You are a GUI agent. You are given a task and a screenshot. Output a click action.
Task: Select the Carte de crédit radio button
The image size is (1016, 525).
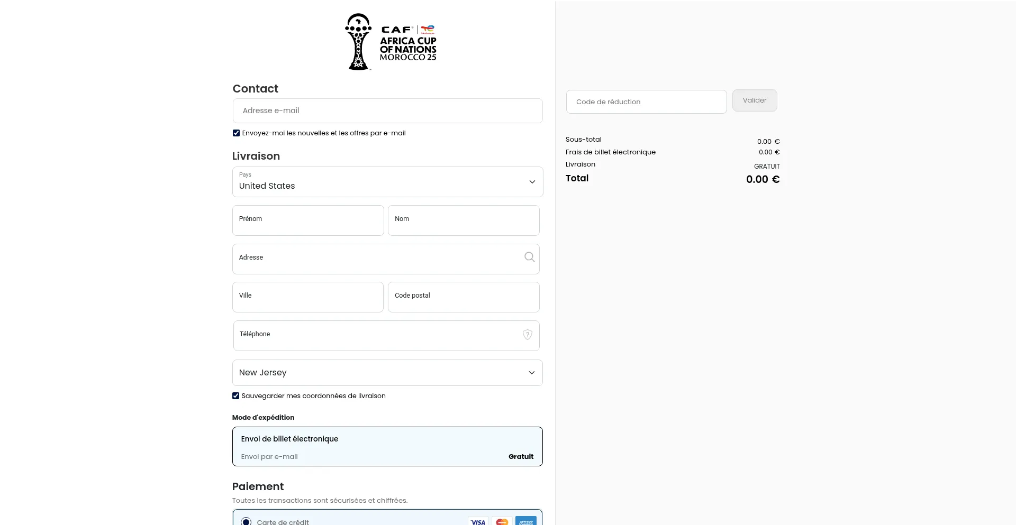point(246,521)
